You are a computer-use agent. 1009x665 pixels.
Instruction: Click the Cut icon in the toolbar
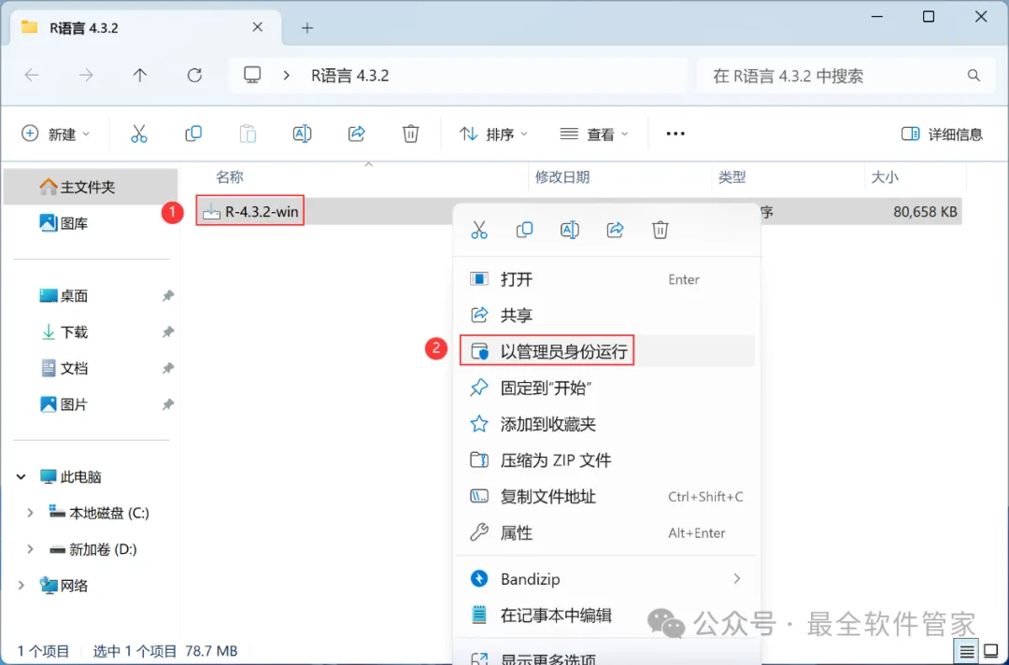pyautogui.click(x=139, y=134)
